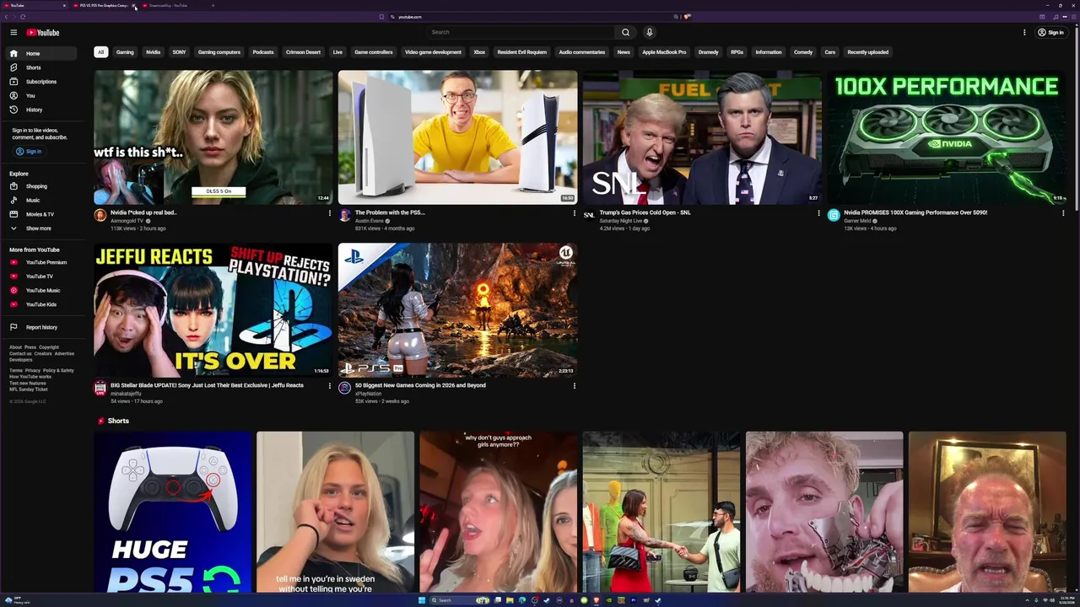The height and width of the screenshot is (607, 1080).
Task: Open Movies & TV under Explore
Action: pos(42,214)
